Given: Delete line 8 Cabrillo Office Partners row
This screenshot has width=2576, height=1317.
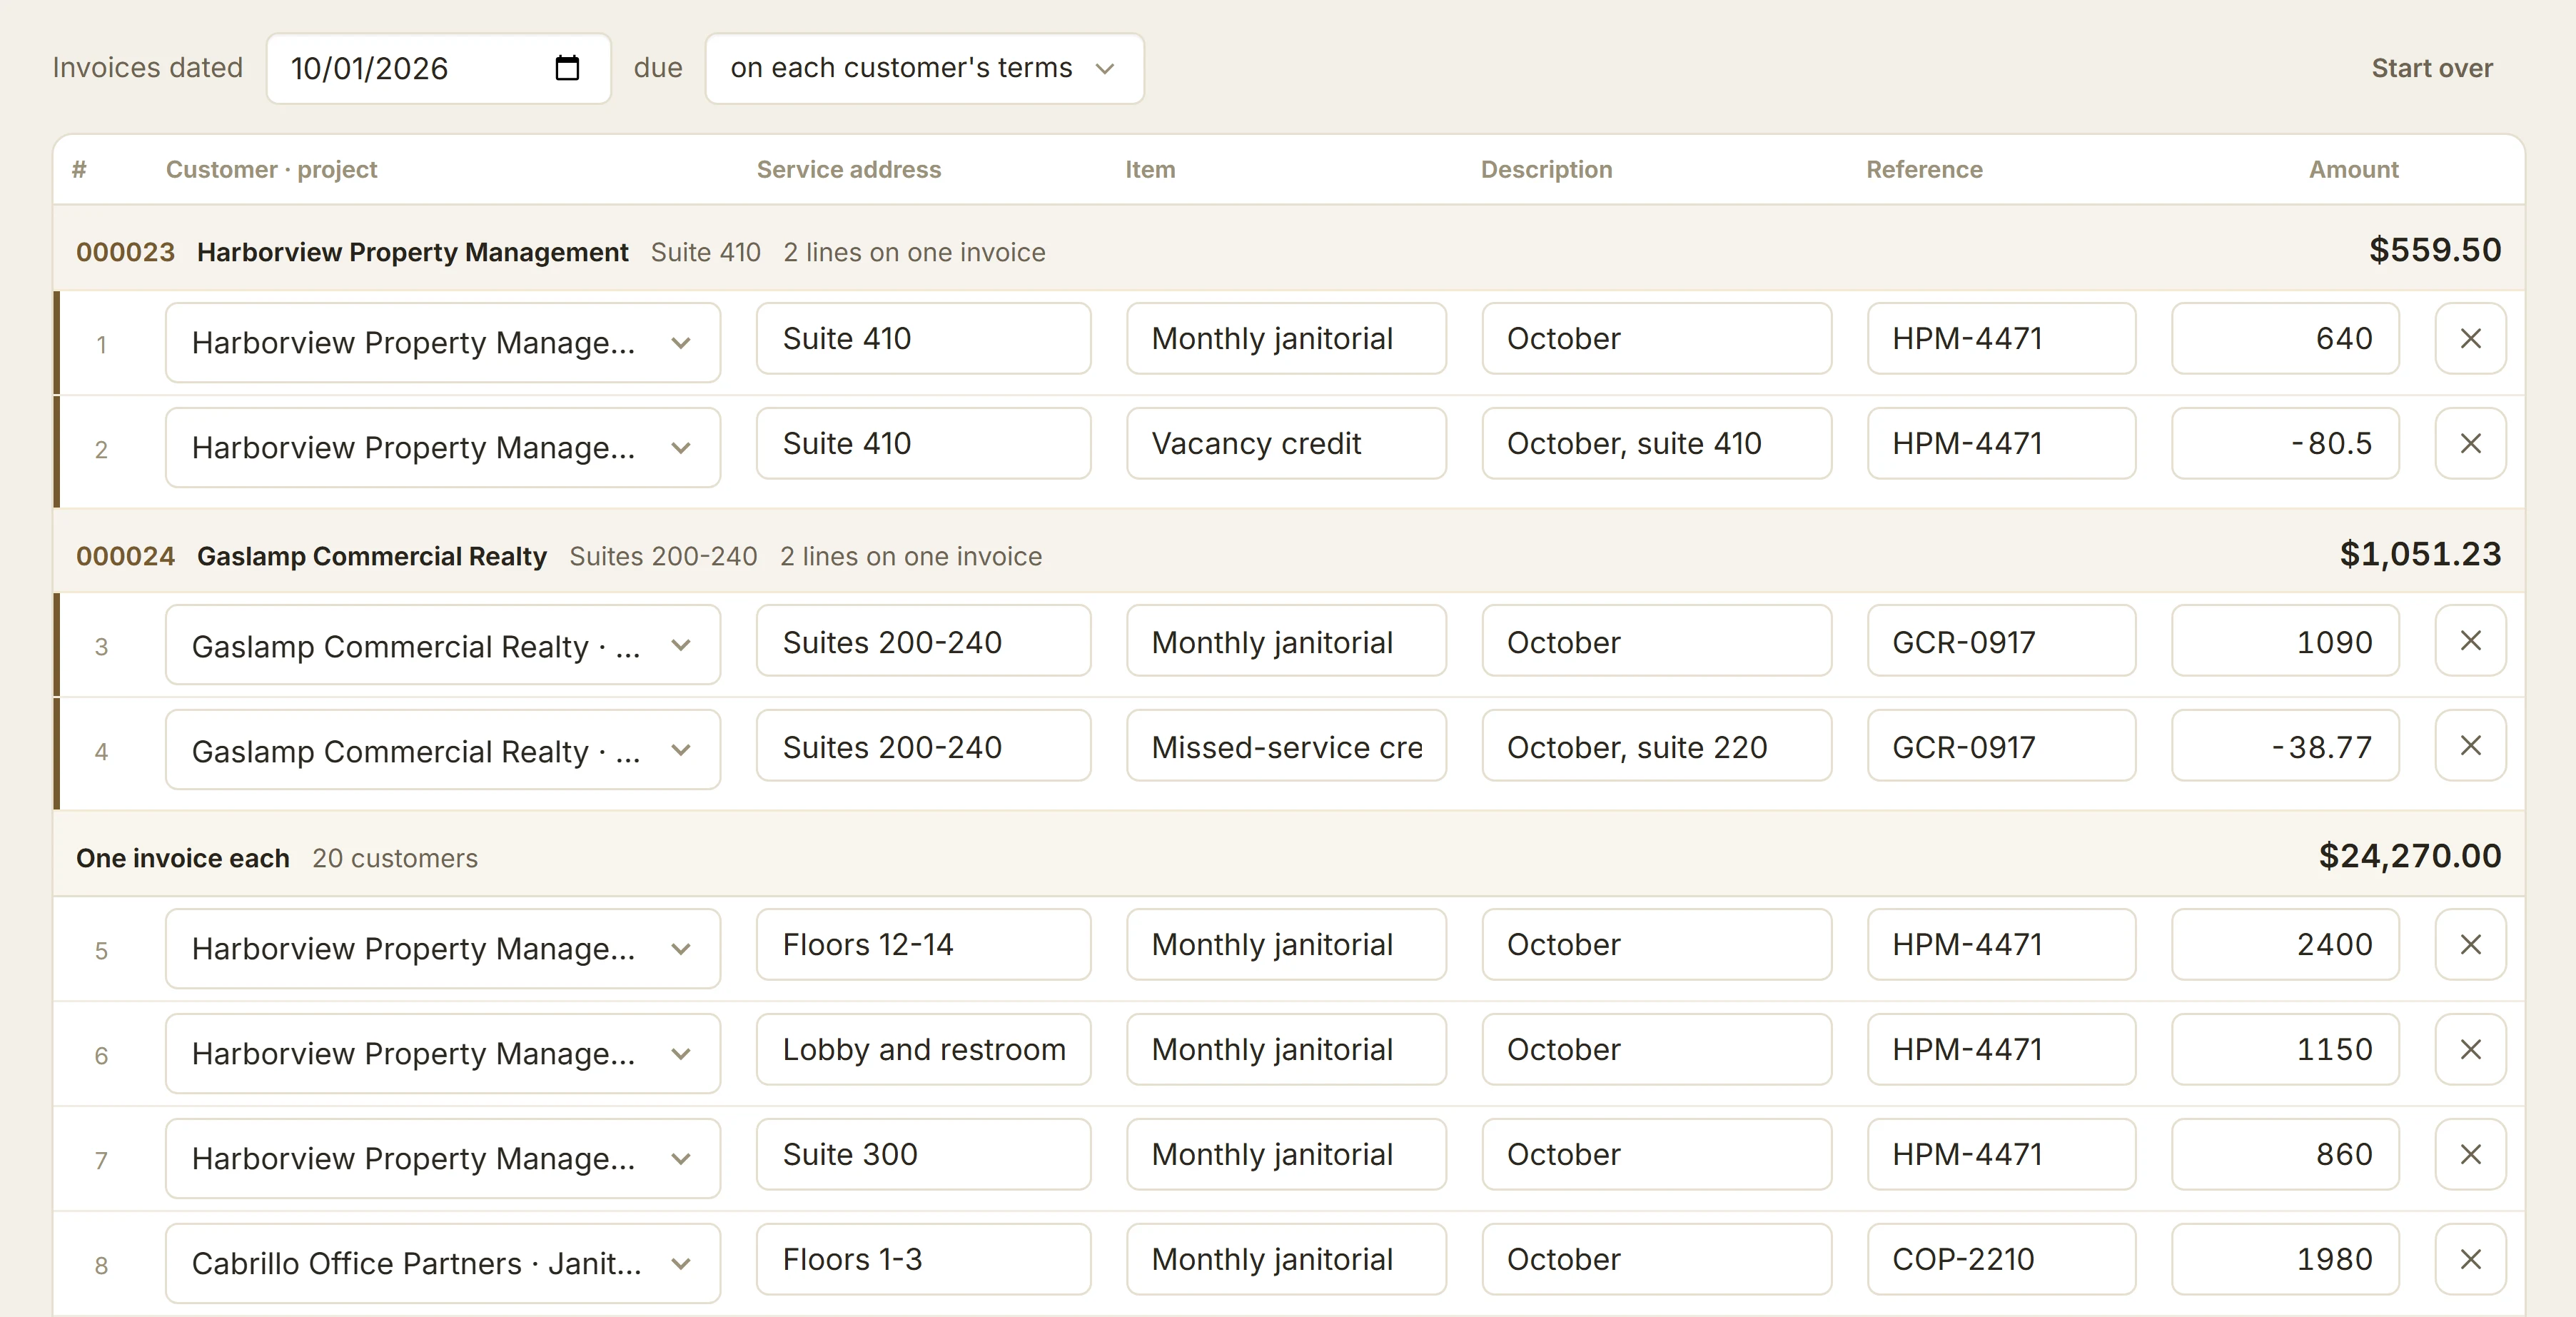Looking at the screenshot, I should coord(2470,1260).
